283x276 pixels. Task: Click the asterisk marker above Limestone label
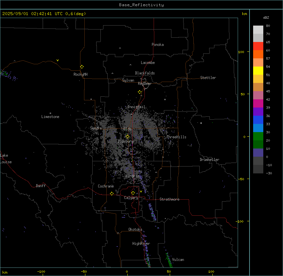(x=50, y=113)
